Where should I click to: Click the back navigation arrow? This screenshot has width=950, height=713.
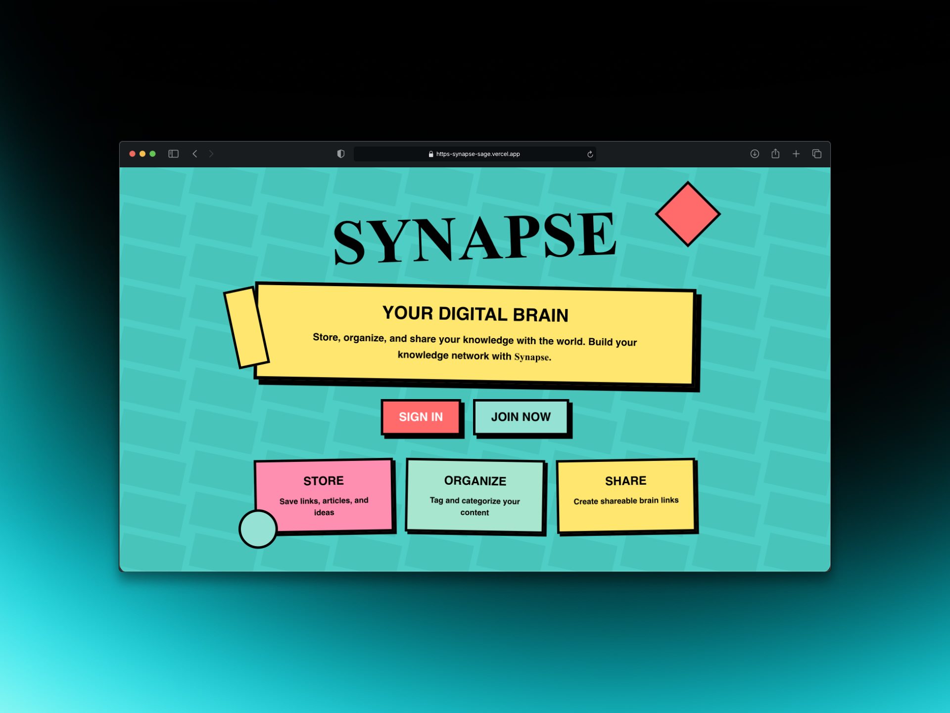tap(194, 154)
